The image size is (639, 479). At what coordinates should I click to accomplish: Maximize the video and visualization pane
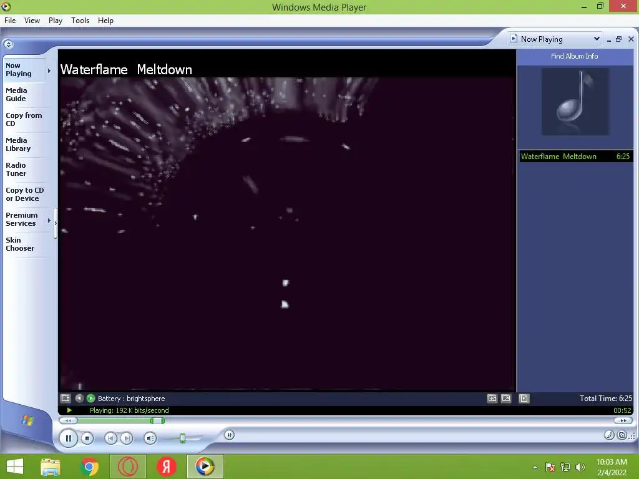tap(492, 399)
